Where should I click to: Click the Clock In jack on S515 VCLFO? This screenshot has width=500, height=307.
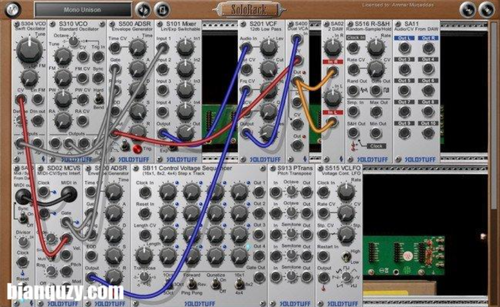(323, 192)
